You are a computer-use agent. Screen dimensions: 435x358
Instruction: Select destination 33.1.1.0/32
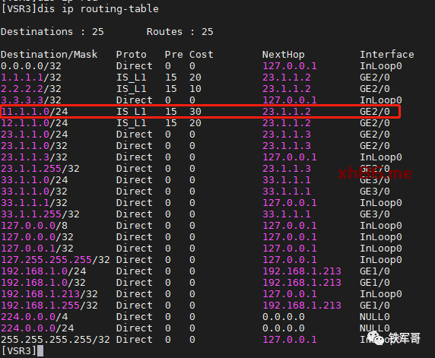[x=34, y=191]
